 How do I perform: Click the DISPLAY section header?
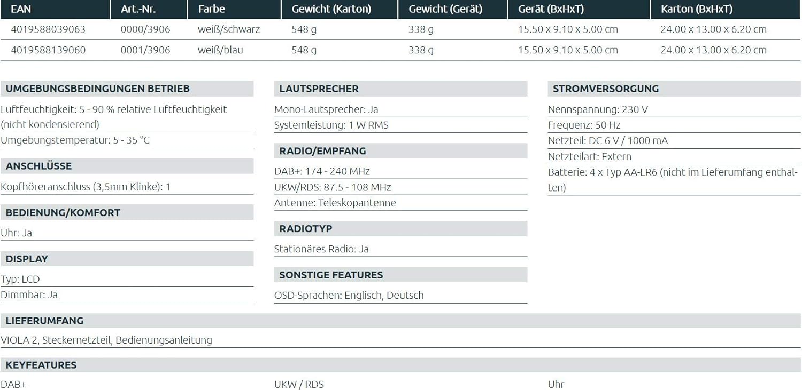point(27,259)
